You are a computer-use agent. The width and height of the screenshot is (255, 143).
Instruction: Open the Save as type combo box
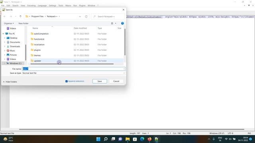(x=73, y=73)
